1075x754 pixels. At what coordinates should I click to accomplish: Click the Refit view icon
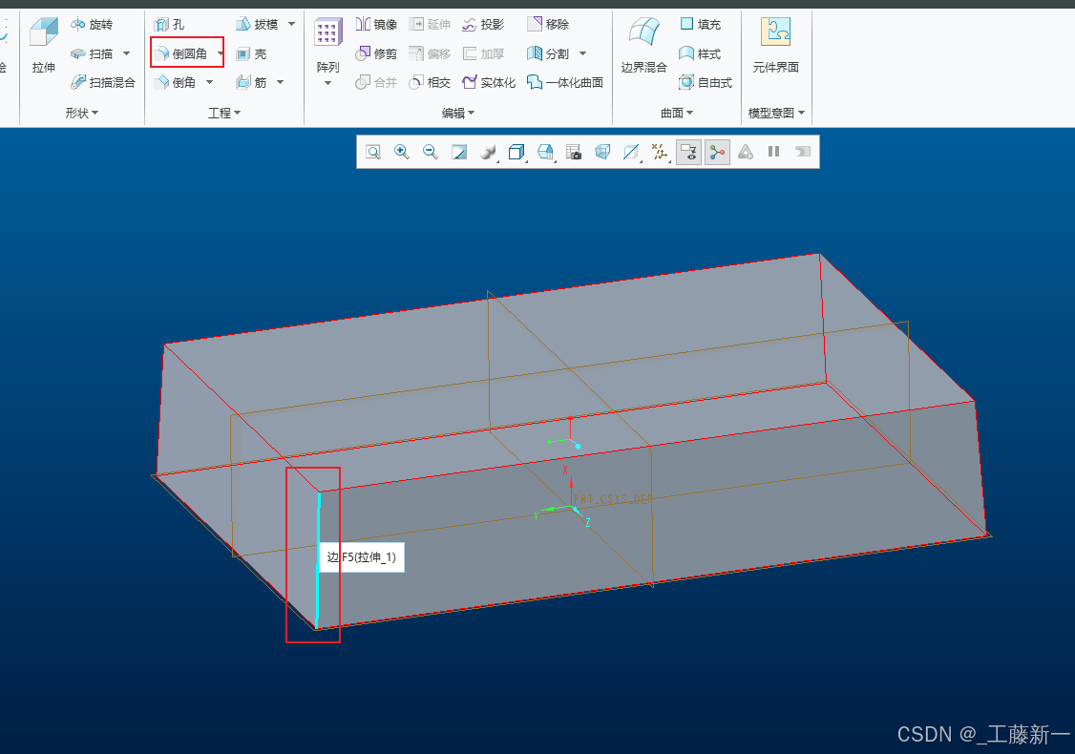point(373,152)
